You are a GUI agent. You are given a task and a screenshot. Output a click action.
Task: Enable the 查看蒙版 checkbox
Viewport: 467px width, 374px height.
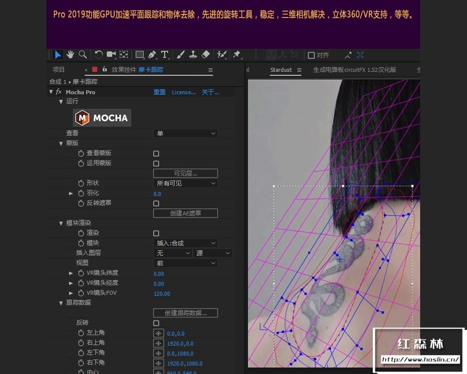(156, 154)
